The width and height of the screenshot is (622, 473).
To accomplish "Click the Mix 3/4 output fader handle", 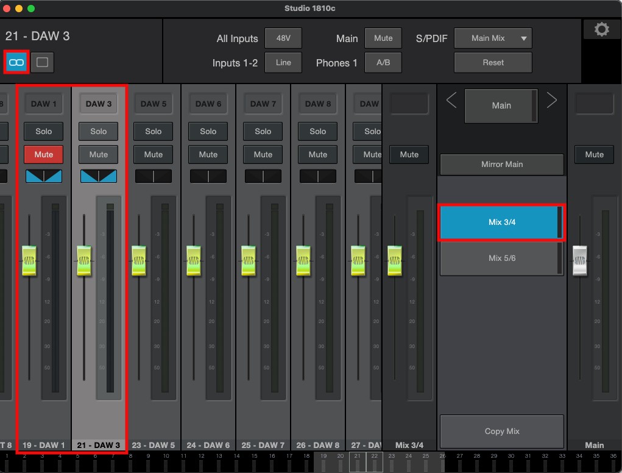I will 395,261.
